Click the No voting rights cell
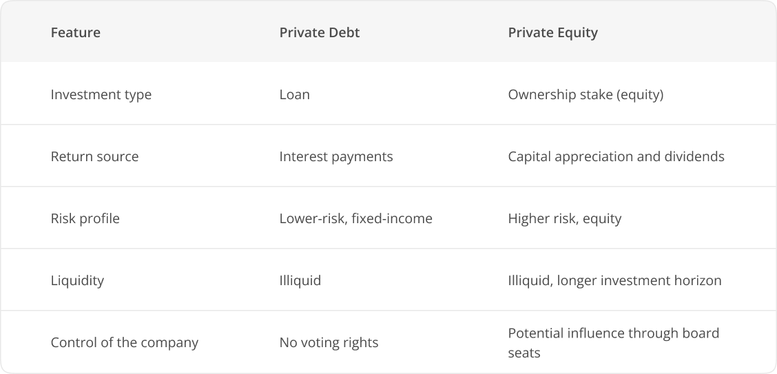Screen dimensions: 777x374 (329, 342)
